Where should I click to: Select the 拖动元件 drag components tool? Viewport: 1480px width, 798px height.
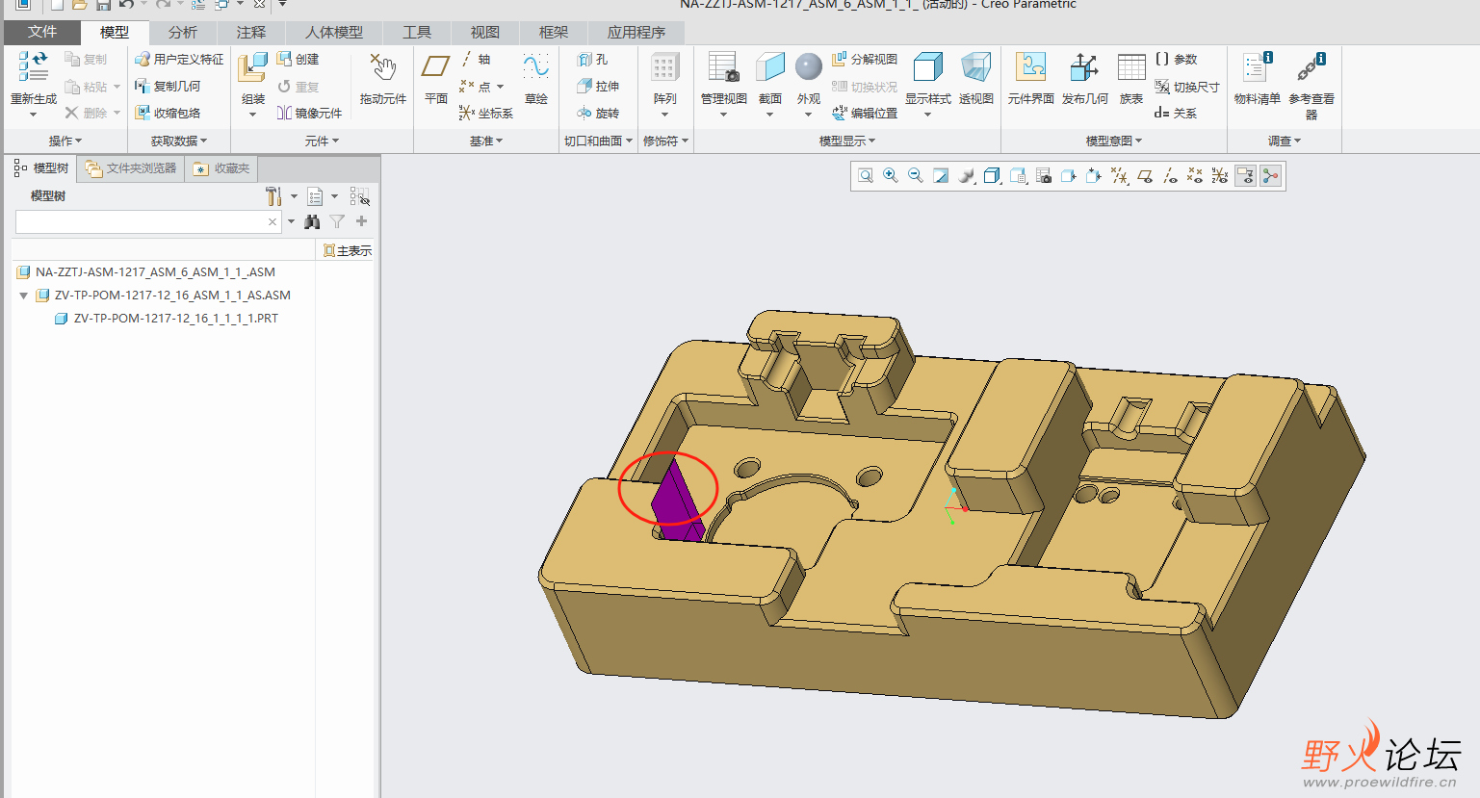pos(383,78)
